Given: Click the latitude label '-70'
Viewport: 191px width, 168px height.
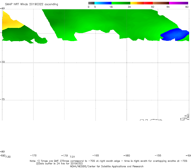Looking at the screenshot, I should point(2,62).
